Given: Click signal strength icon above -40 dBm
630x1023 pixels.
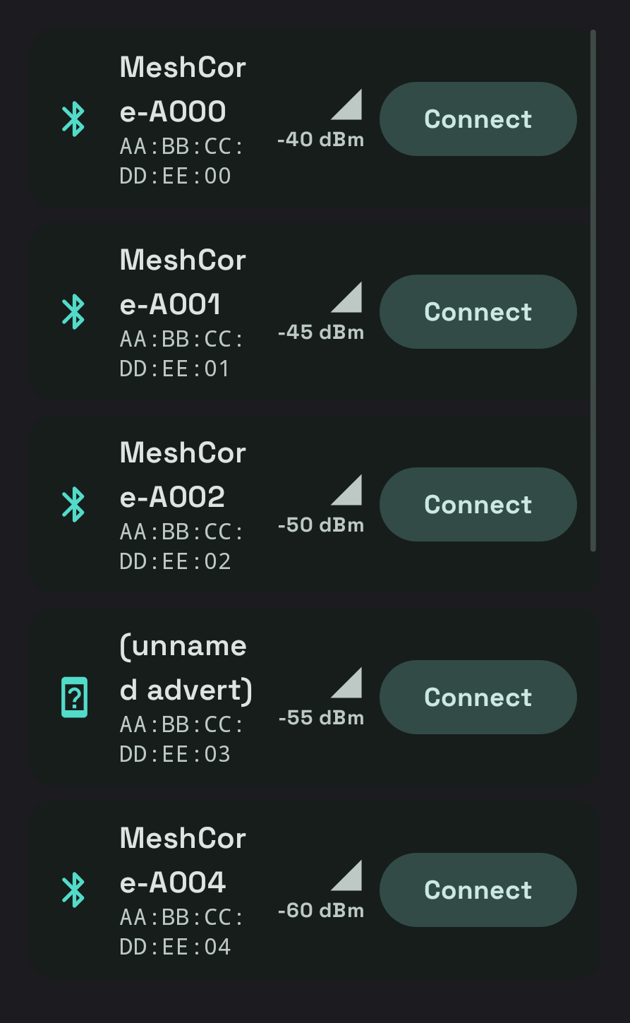Looking at the screenshot, I should [x=346, y=104].
